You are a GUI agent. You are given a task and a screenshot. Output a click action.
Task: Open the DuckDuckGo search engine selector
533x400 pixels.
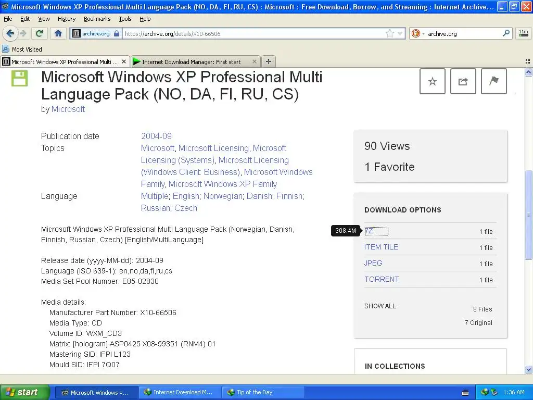click(418, 33)
